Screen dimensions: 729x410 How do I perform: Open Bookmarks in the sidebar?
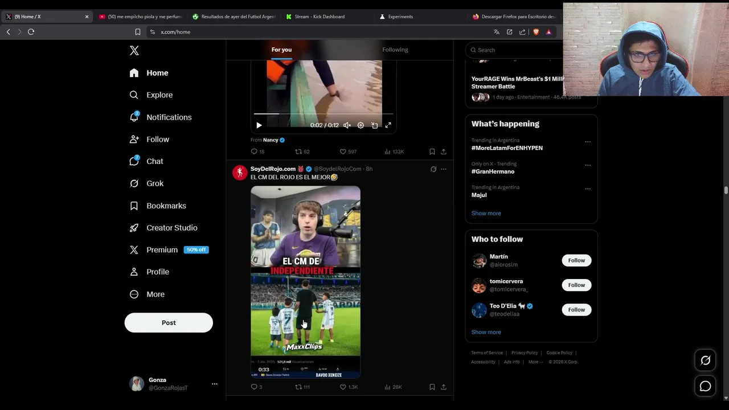(x=158, y=206)
